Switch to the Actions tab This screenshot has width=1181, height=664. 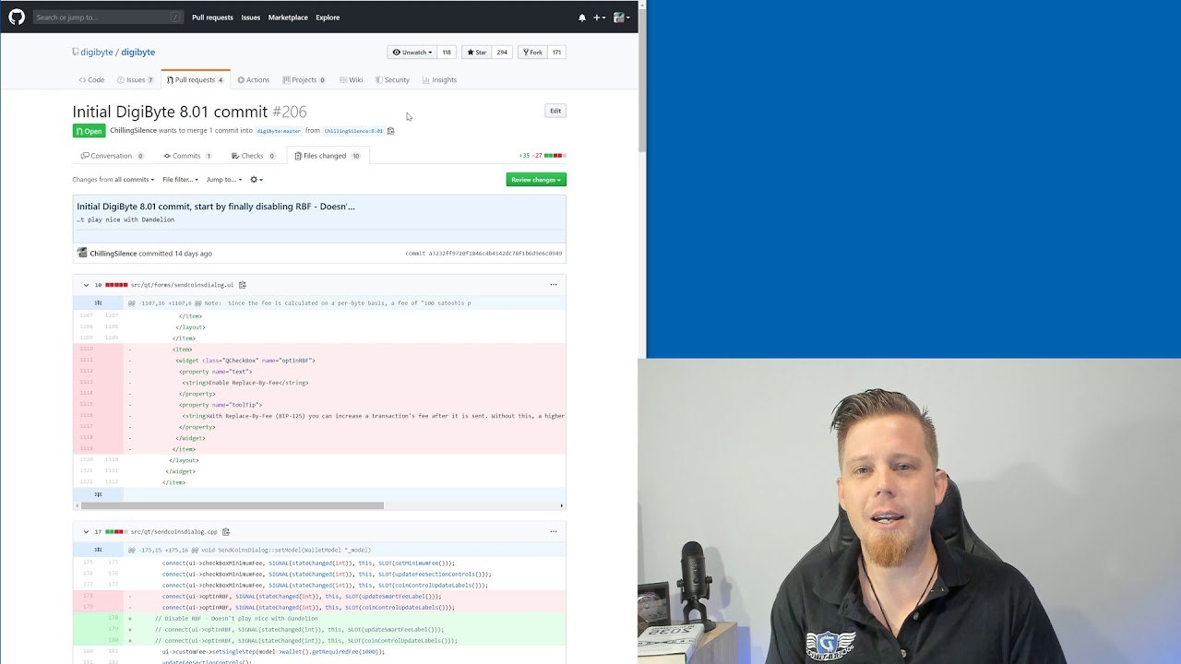click(253, 80)
